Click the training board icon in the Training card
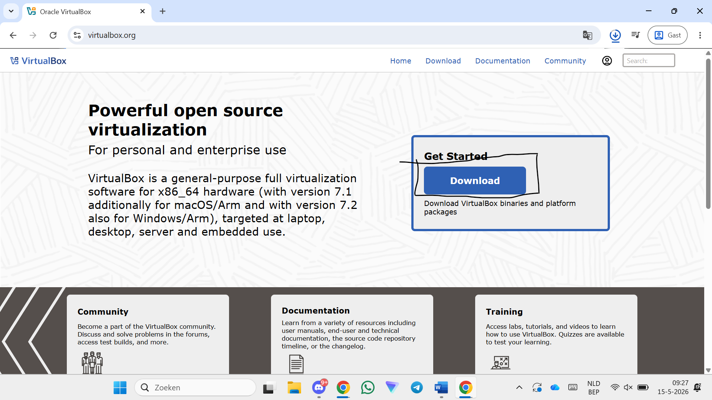The height and width of the screenshot is (400, 712). point(501,363)
